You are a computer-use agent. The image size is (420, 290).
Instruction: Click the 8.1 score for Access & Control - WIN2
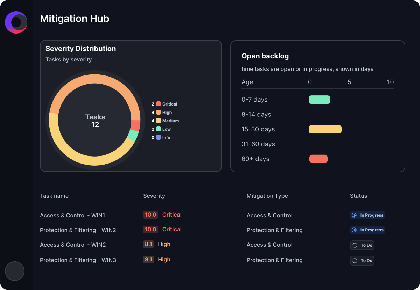(148, 244)
